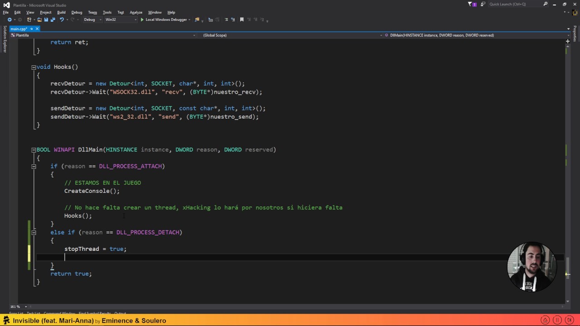580x326 pixels.
Task: Click the feedback icon beside Quick Launch
Action: coord(483,4)
